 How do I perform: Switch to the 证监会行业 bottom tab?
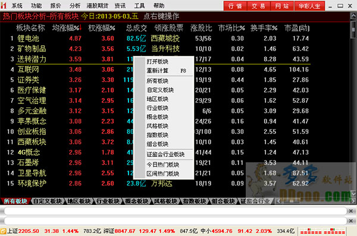pyautogui.click(x=255, y=201)
